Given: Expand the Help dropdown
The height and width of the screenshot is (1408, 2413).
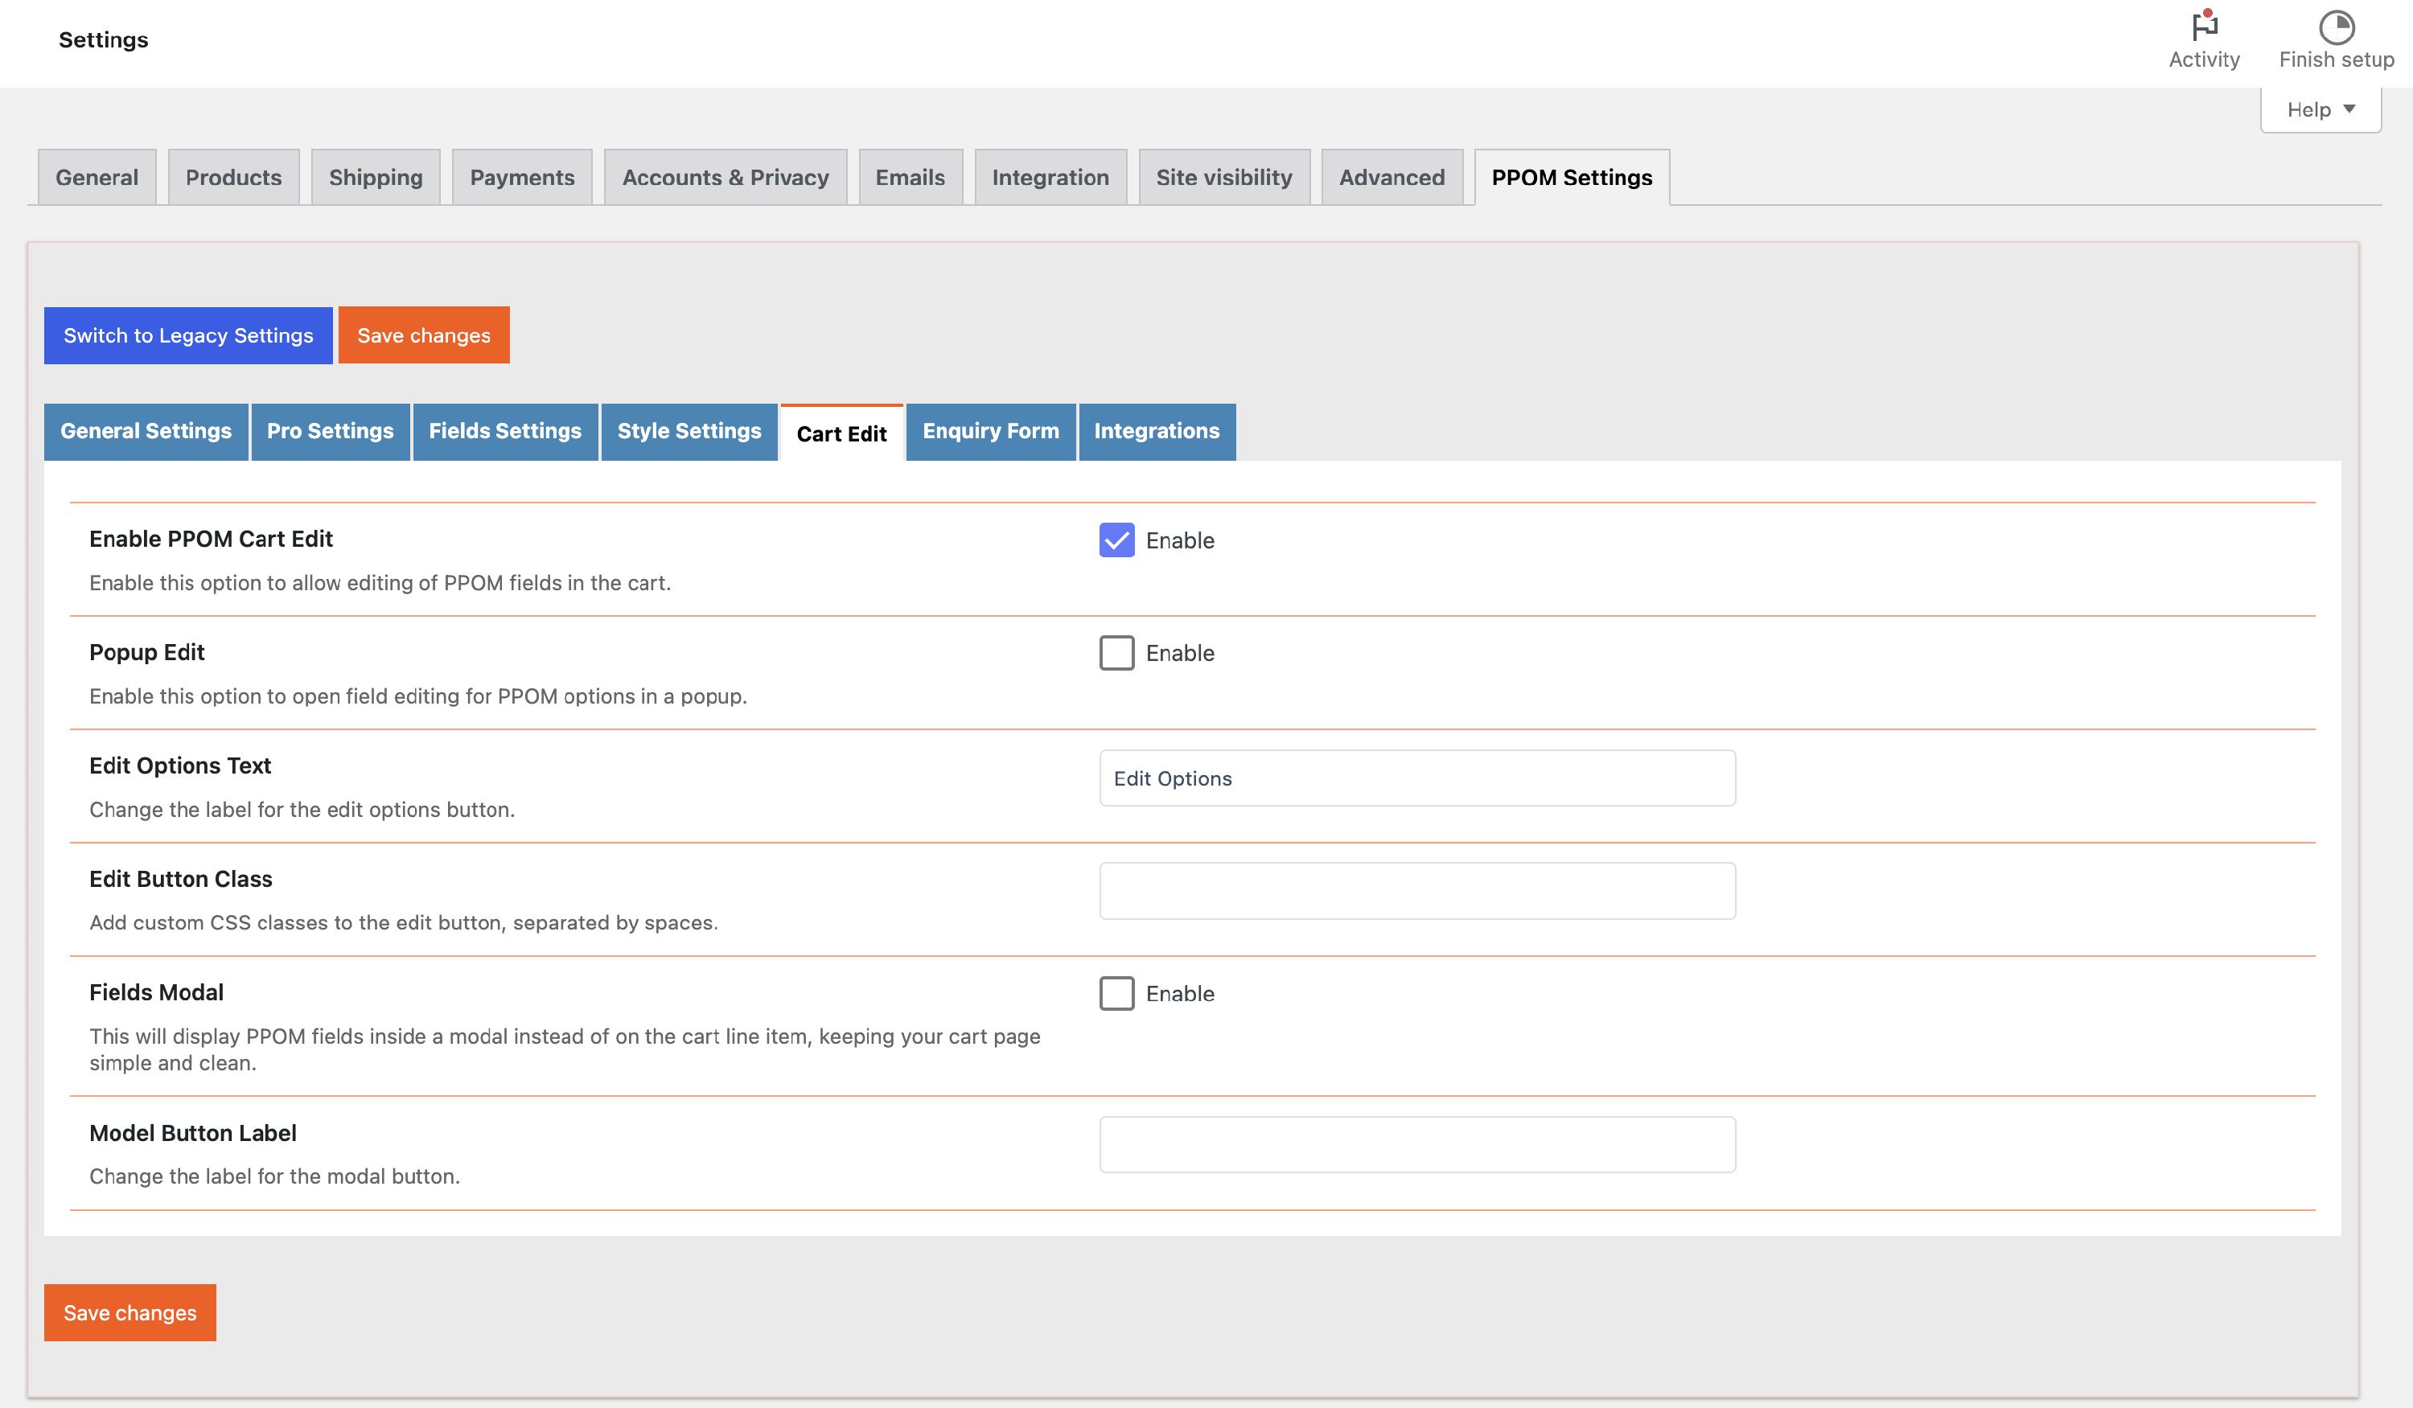Looking at the screenshot, I should (x=2321, y=110).
